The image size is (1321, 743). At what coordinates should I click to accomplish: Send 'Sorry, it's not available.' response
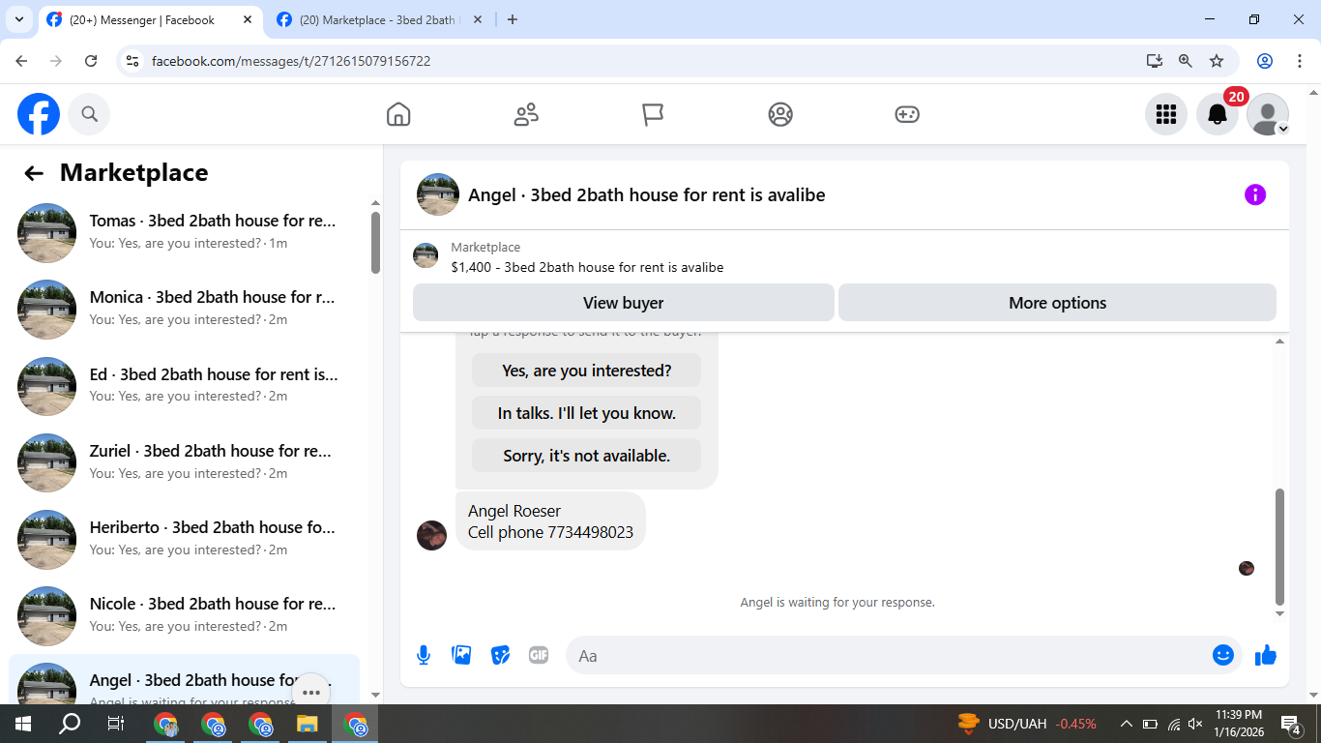click(586, 456)
